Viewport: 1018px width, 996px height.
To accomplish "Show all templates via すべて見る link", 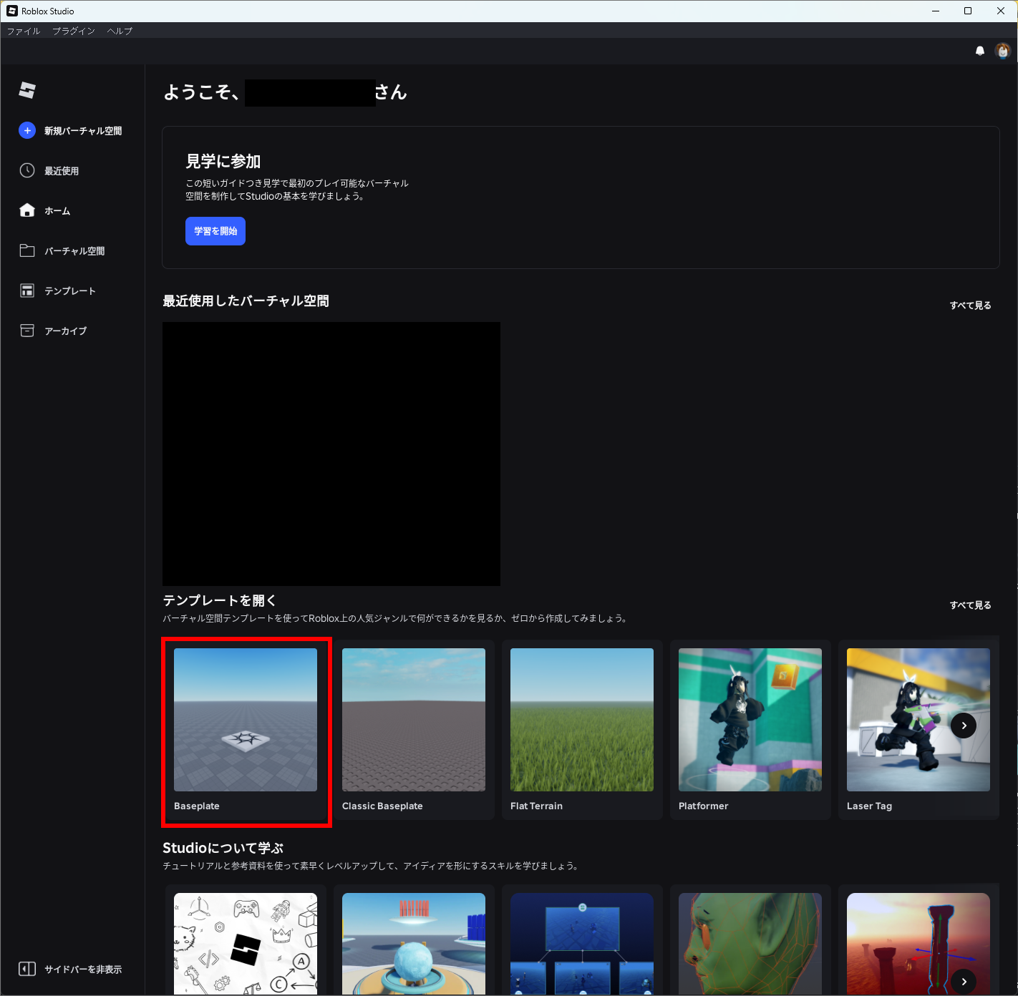I will pyautogui.click(x=970, y=605).
